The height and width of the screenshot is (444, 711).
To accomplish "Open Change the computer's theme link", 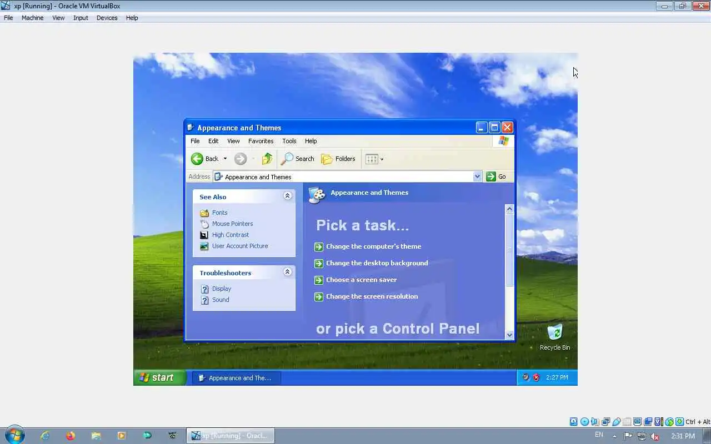I will [x=373, y=246].
